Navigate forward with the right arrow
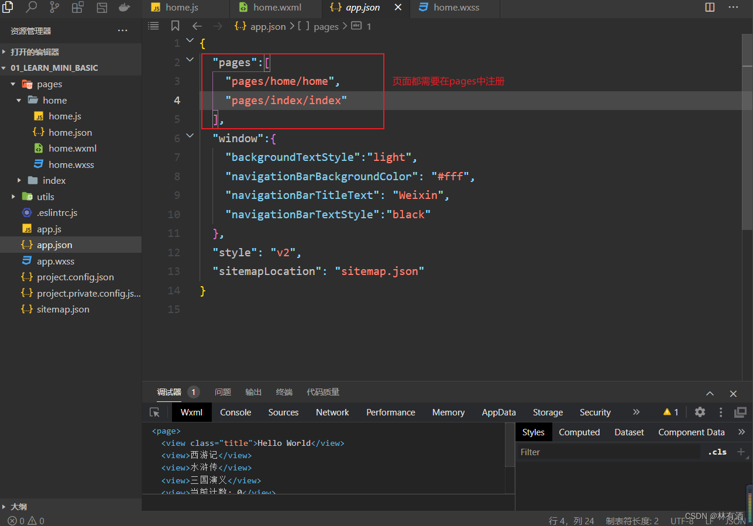The image size is (753, 526). pos(218,26)
